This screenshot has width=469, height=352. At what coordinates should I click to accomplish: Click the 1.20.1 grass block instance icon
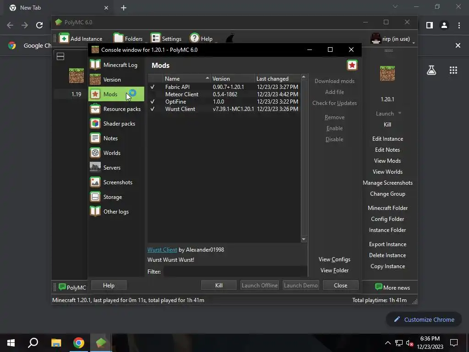tap(387, 73)
